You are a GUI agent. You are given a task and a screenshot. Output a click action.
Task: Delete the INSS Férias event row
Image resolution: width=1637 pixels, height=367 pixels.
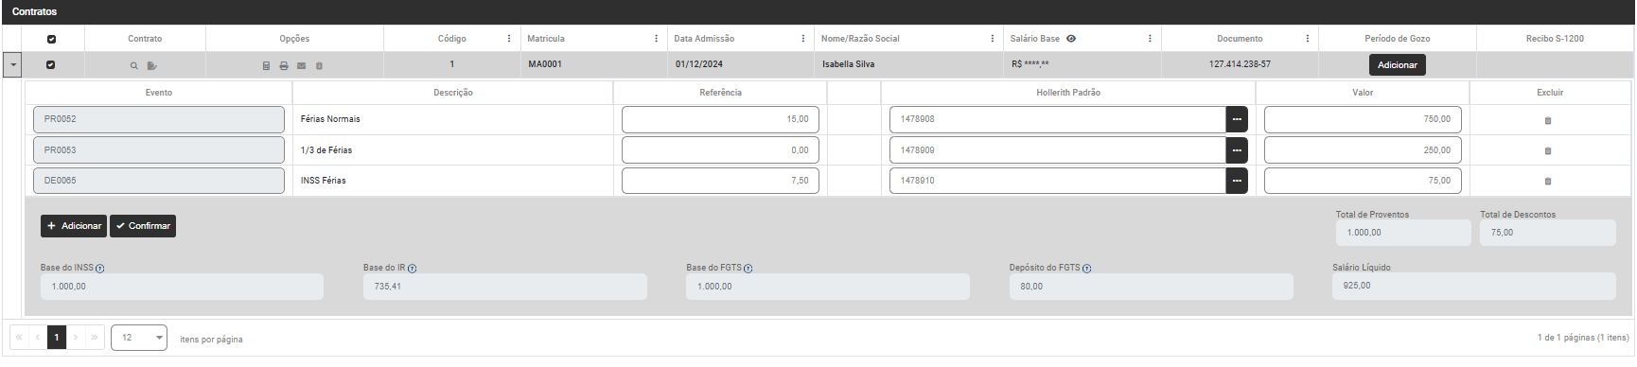(x=1548, y=181)
